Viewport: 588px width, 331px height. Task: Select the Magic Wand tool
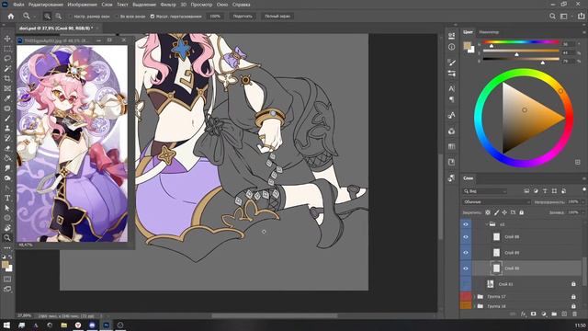point(7,69)
